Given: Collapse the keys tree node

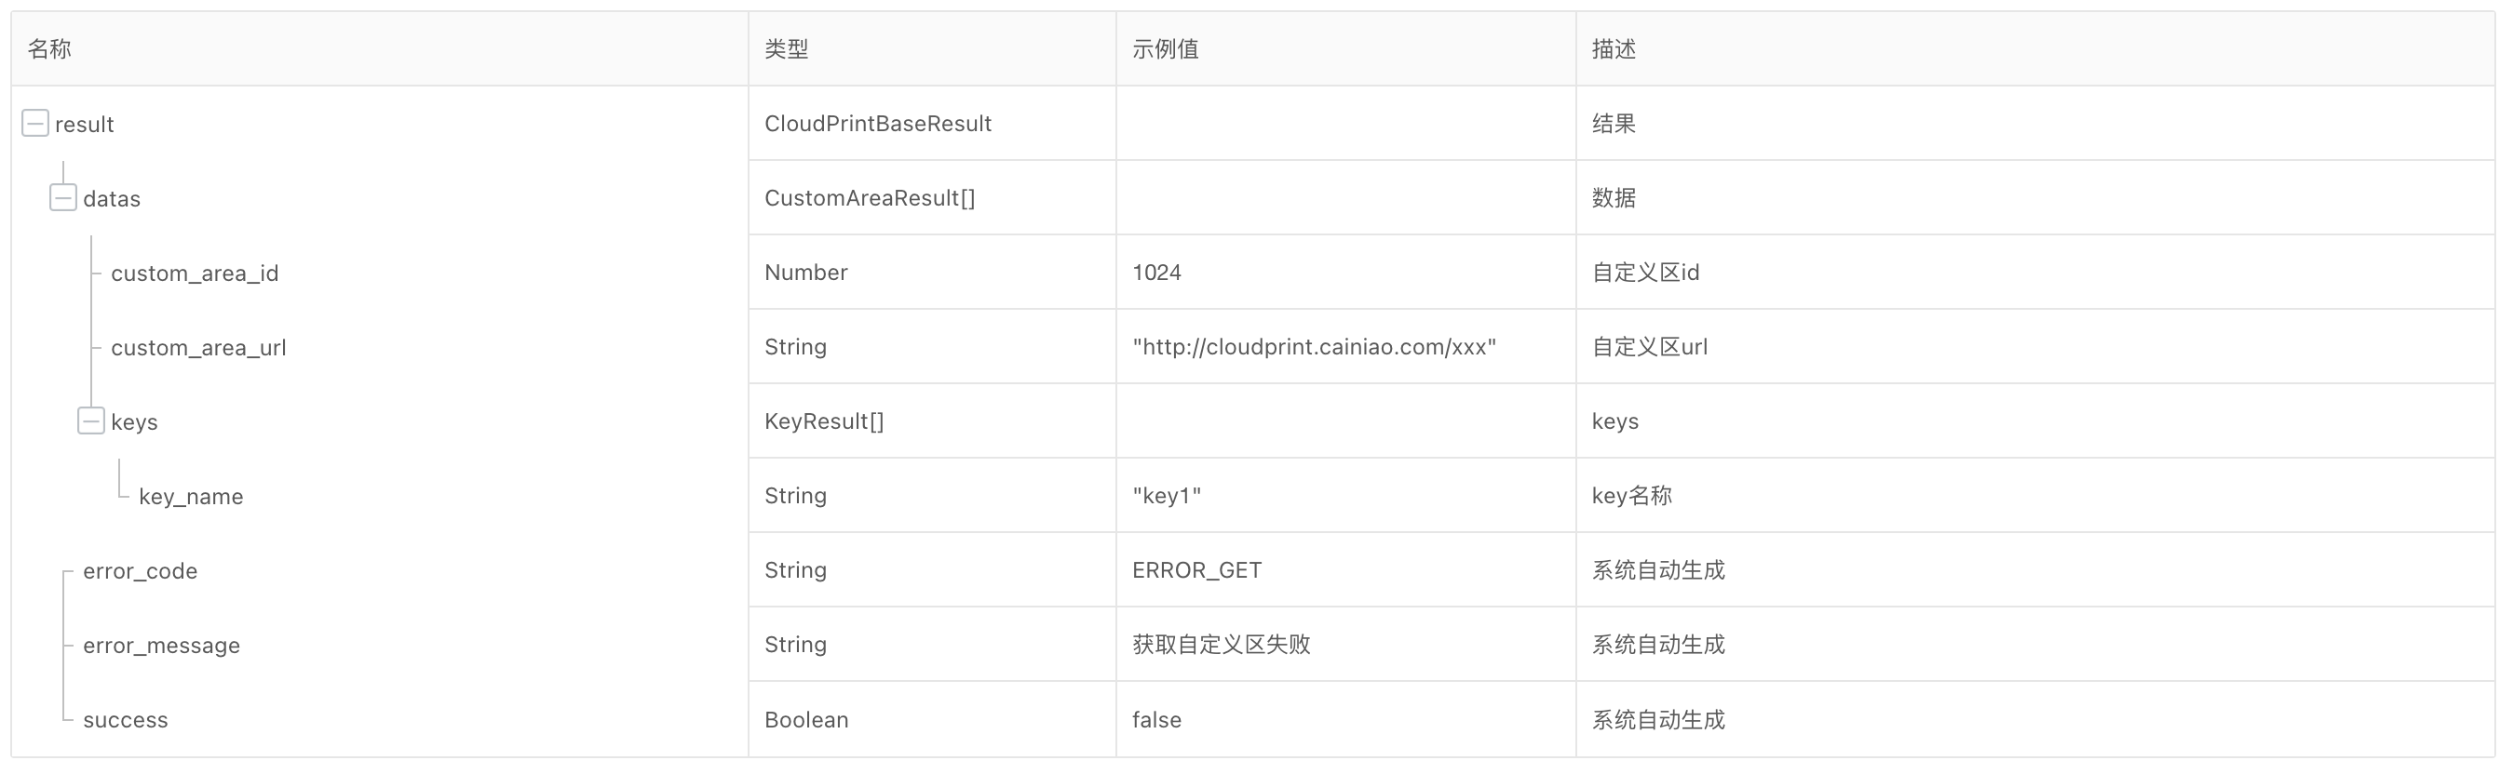Looking at the screenshot, I should click(91, 420).
